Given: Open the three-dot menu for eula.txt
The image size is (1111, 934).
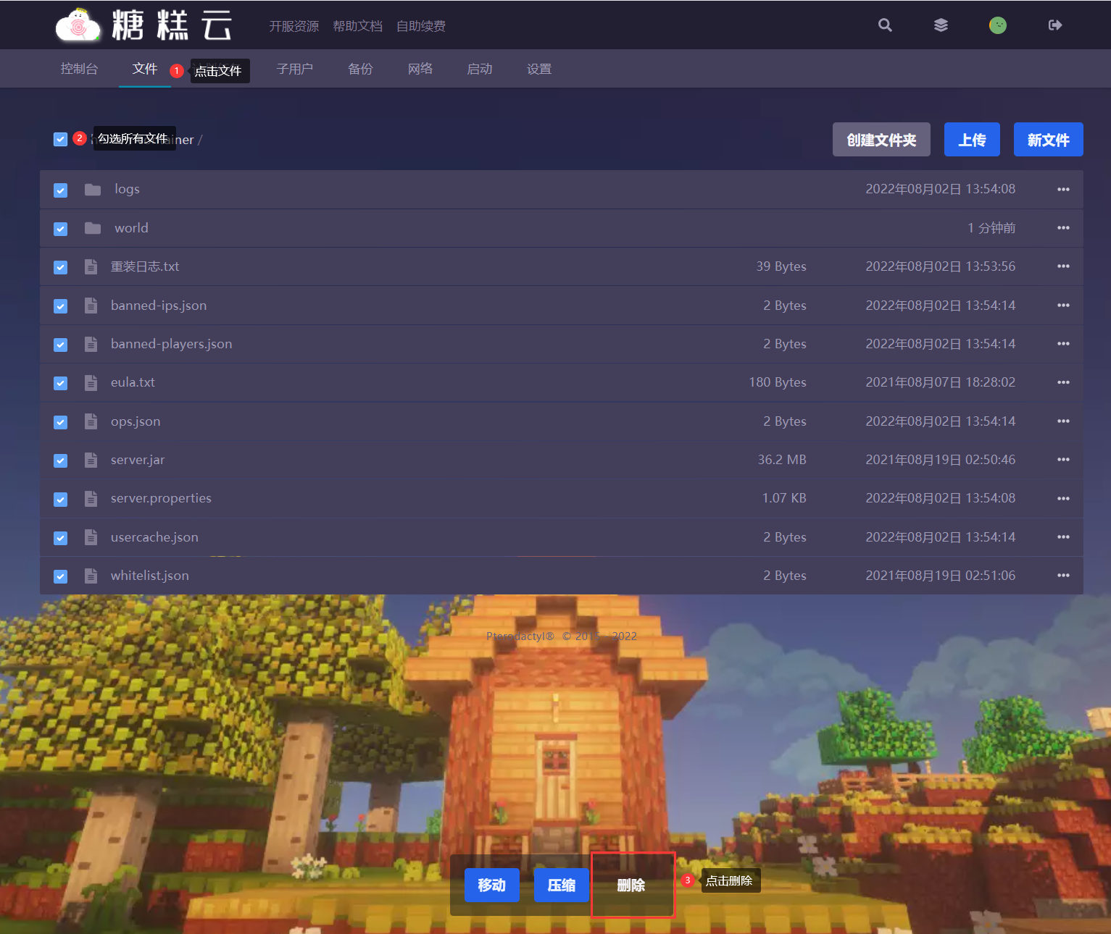Looking at the screenshot, I should coord(1063,382).
